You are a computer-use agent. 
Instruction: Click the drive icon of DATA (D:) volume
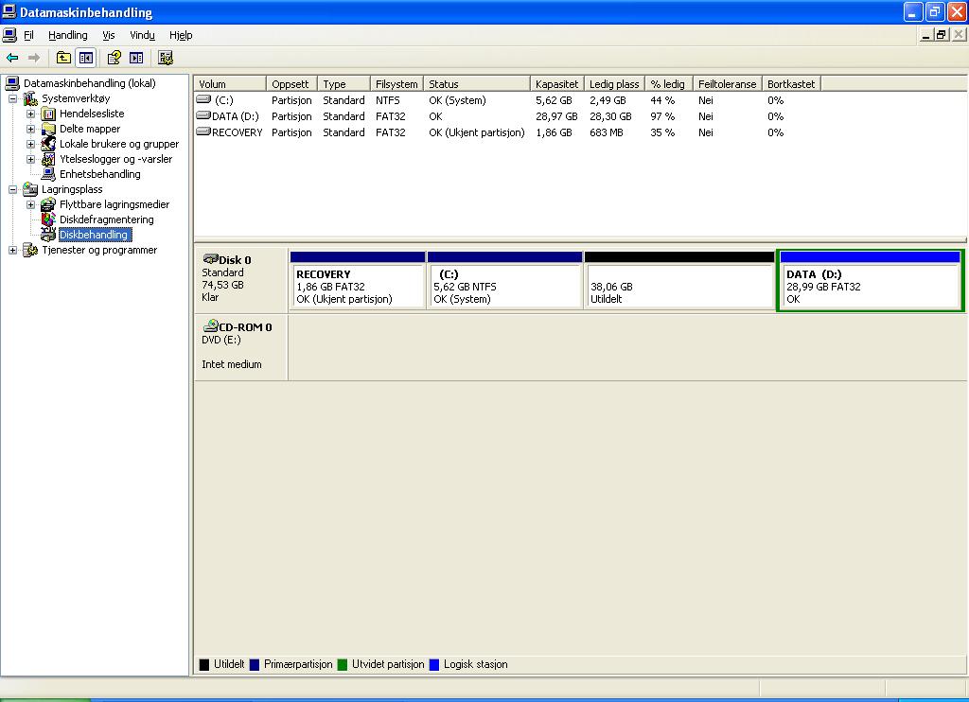203,115
